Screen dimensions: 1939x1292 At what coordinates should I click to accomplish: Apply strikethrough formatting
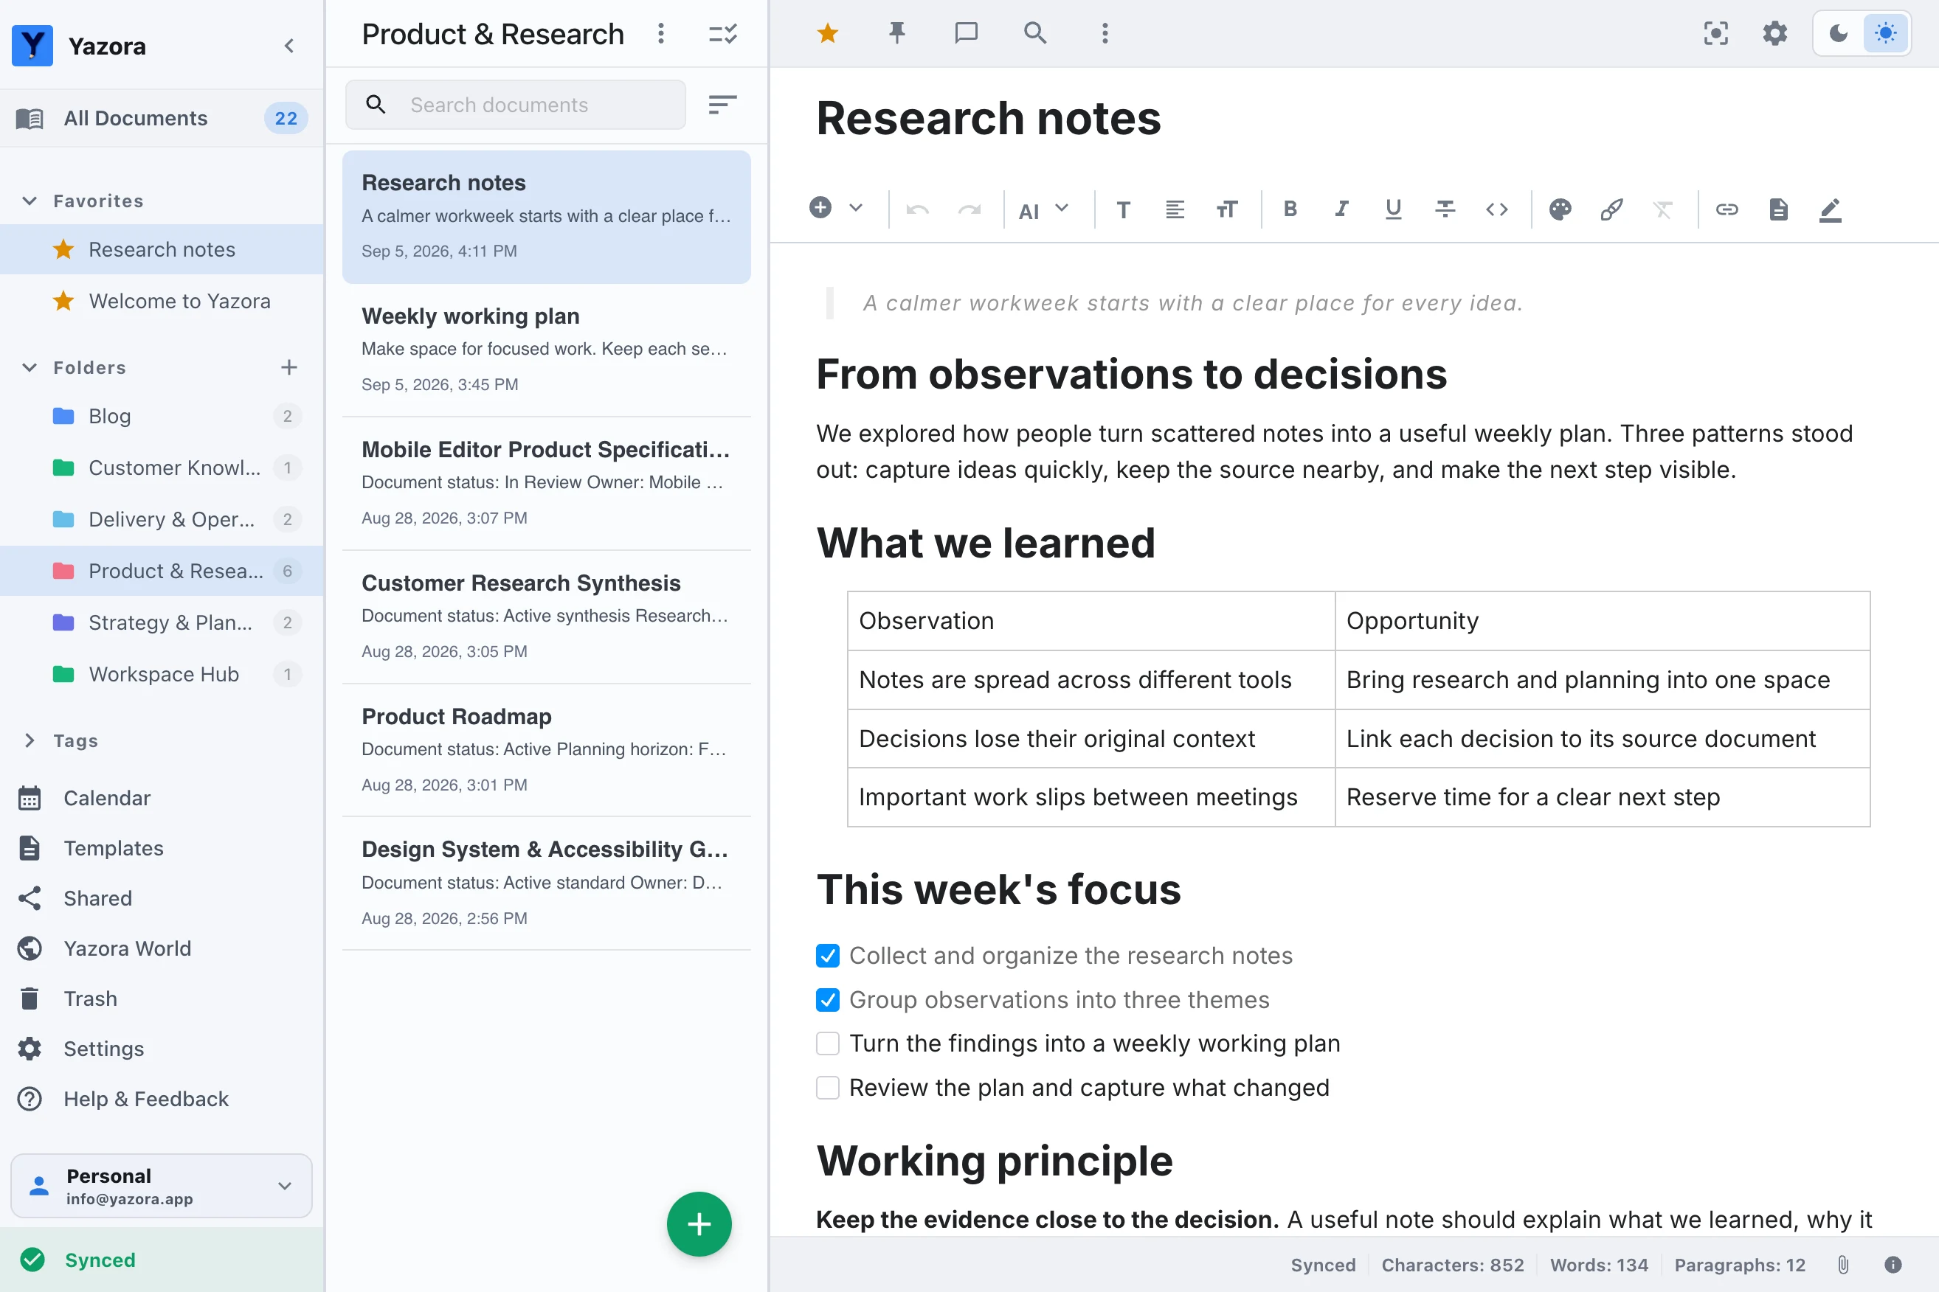(x=1445, y=209)
